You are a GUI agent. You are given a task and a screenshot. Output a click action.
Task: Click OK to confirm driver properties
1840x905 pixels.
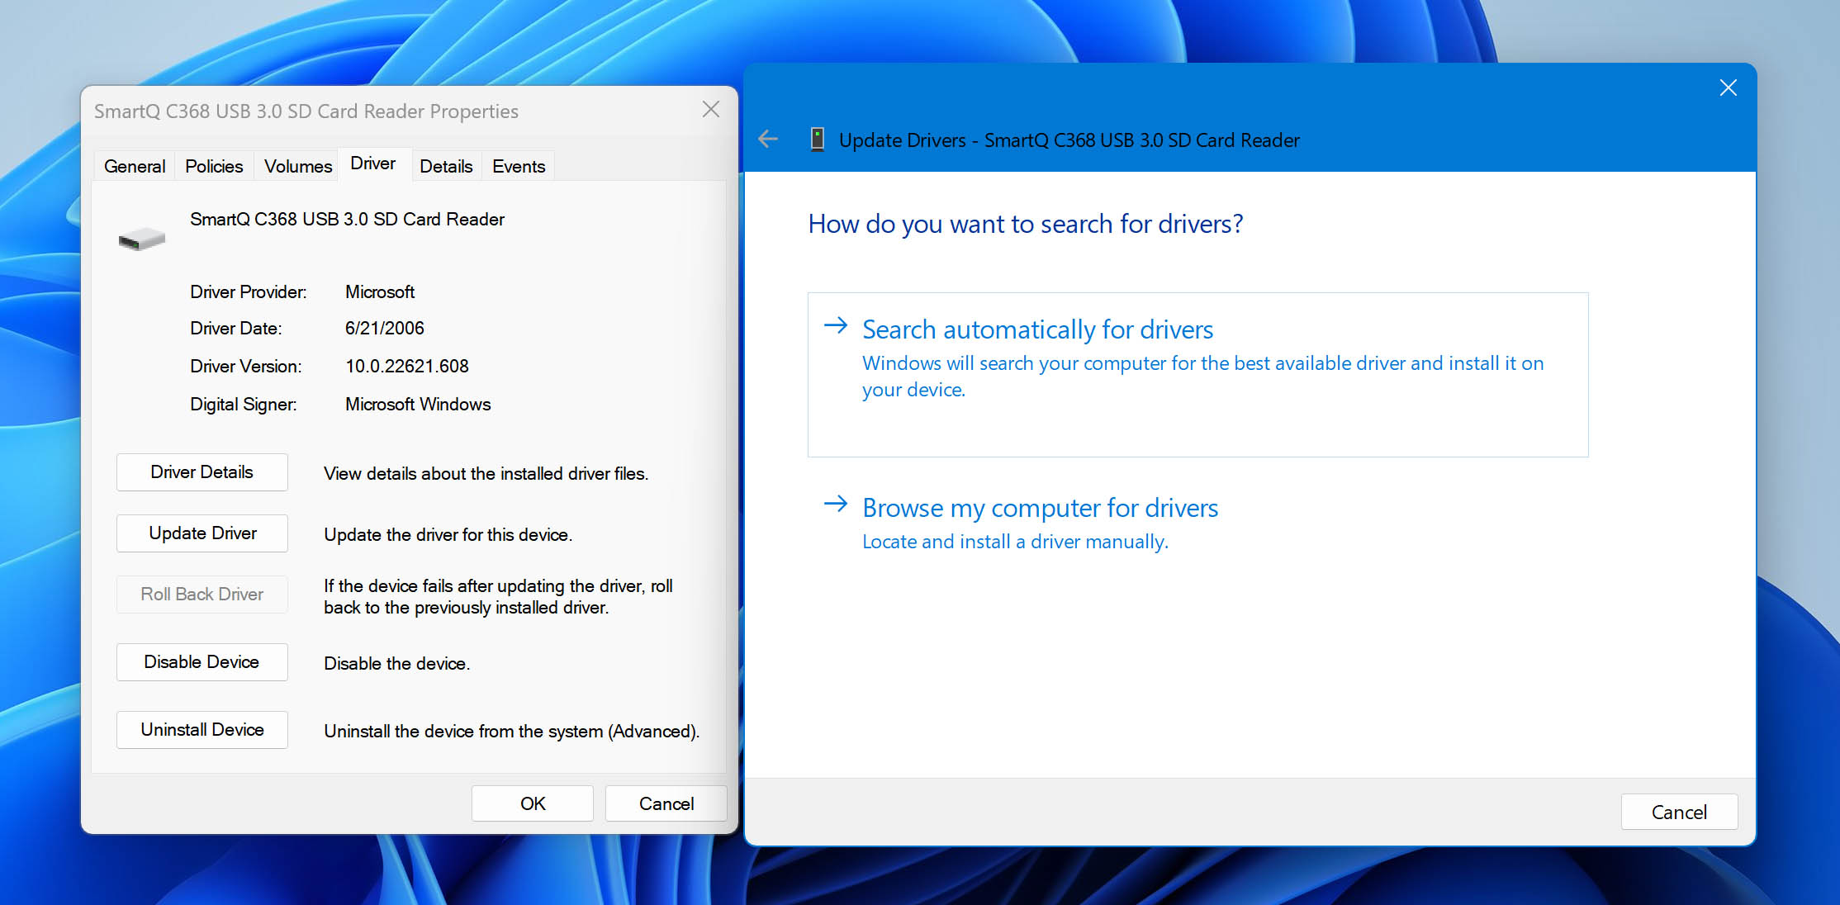tap(534, 803)
